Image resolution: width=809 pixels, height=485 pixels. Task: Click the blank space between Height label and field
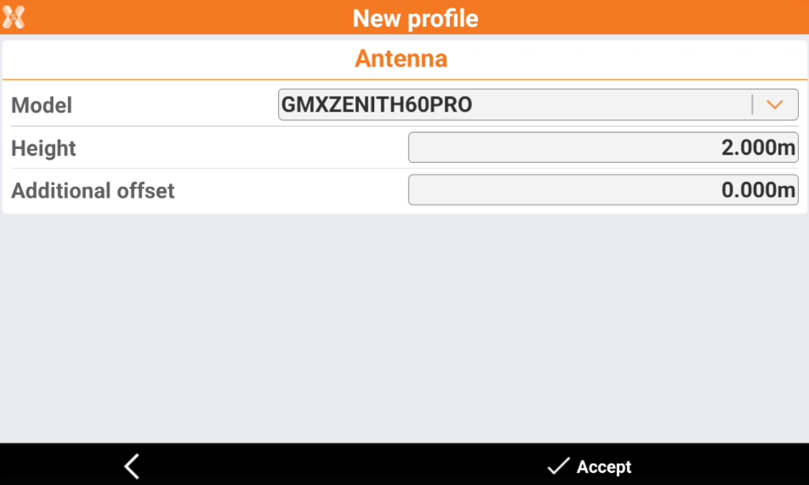point(241,148)
